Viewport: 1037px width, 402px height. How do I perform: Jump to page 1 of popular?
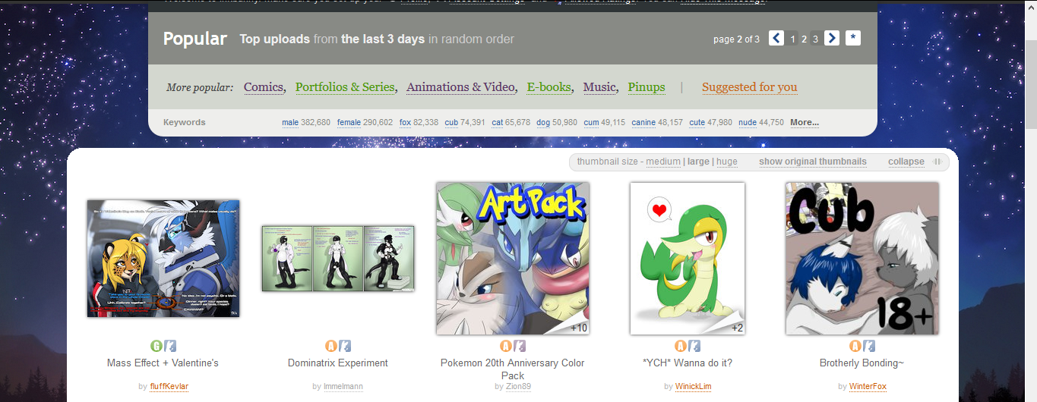point(792,39)
